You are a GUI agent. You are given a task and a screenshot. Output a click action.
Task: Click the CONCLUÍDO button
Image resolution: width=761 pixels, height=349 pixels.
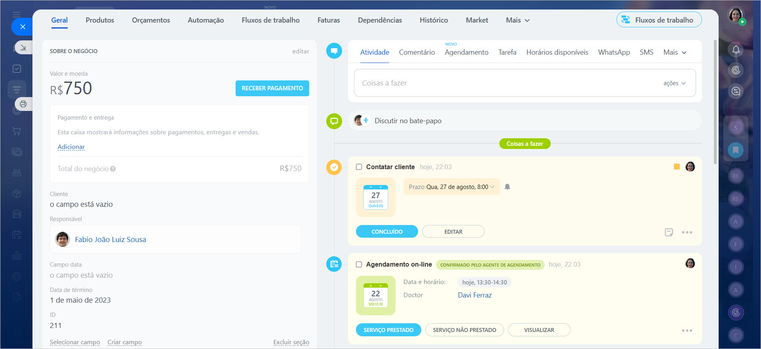387,232
